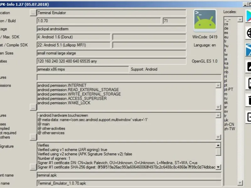Click the blue VirusTotal check icon
251x188 pixels.
(x=248, y=50)
